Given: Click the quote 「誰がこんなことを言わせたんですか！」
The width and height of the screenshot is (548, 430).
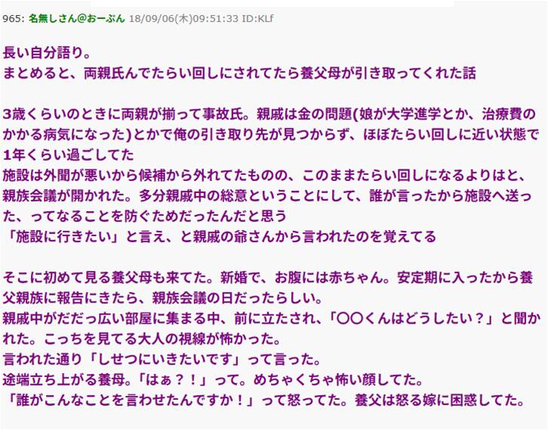Looking at the screenshot, I should [x=131, y=401].
